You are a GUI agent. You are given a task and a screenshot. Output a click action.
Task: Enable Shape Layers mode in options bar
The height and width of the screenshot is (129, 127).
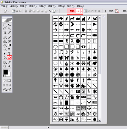point(14,11)
